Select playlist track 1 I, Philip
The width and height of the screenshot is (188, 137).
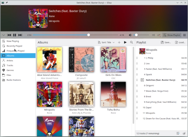(x=161, y=58)
